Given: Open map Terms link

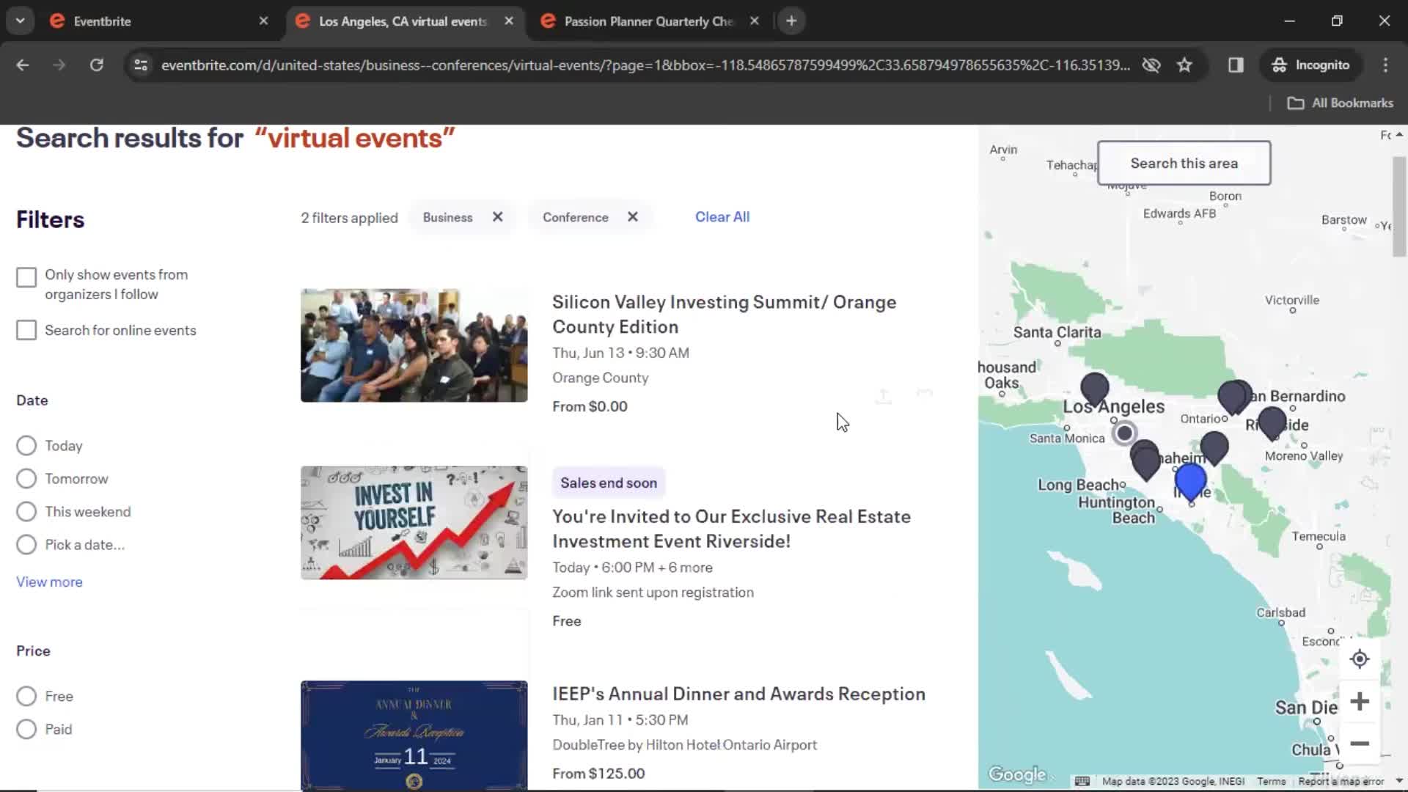Looking at the screenshot, I should click(1271, 782).
